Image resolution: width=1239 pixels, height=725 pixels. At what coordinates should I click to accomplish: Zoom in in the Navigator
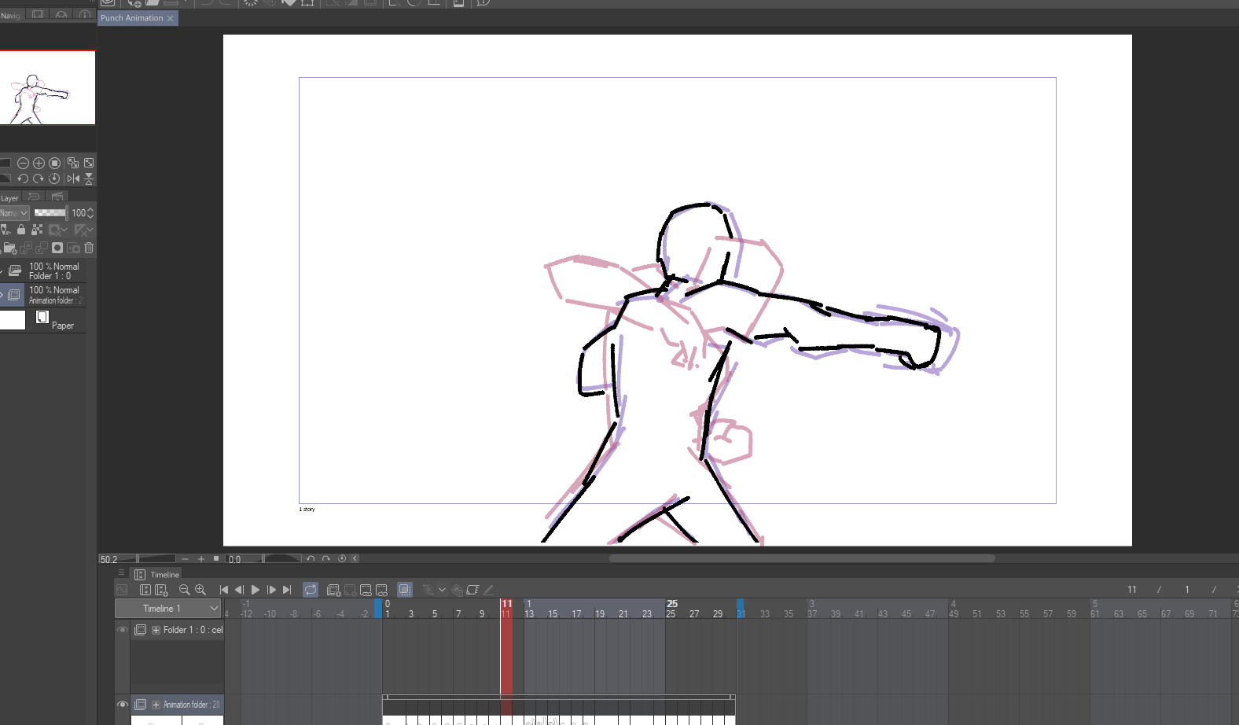pos(39,163)
